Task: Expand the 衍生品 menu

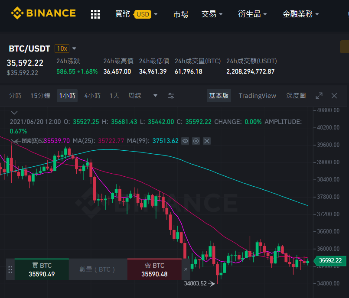Action: point(252,14)
